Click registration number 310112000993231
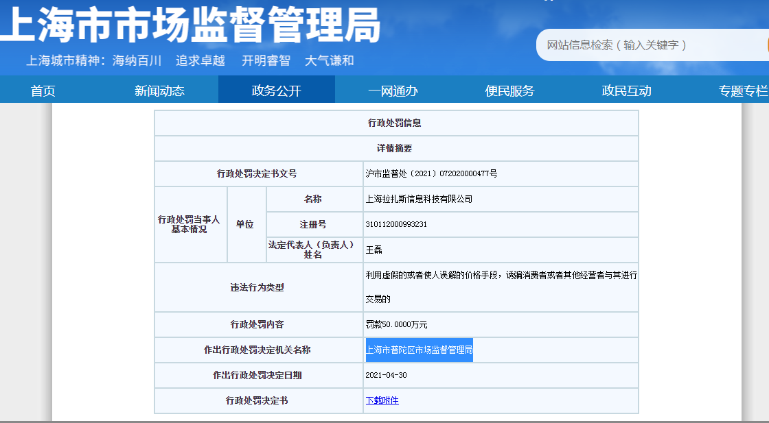The height and width of the screenshot is (423, 769). tap(396, 224)
